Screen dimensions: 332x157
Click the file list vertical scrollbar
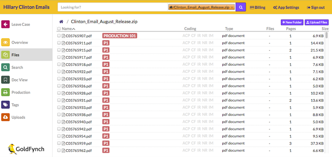point(327,35)
